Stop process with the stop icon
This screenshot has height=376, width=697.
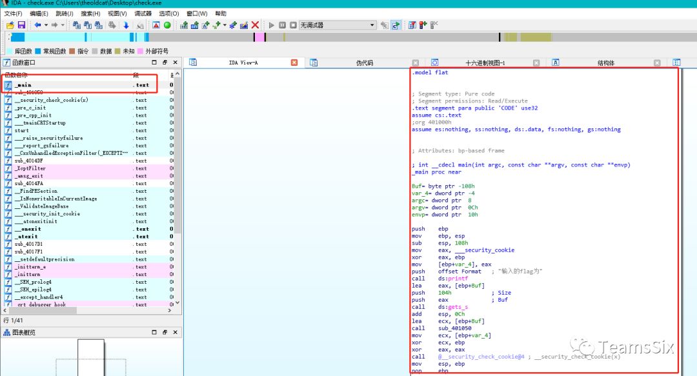click(x=293, y=25)
